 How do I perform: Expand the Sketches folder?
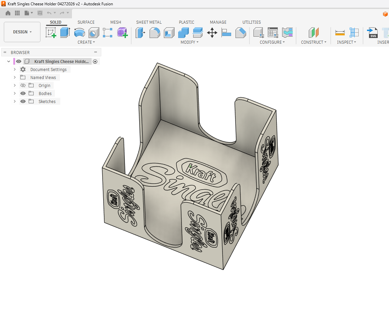[15, 101]
